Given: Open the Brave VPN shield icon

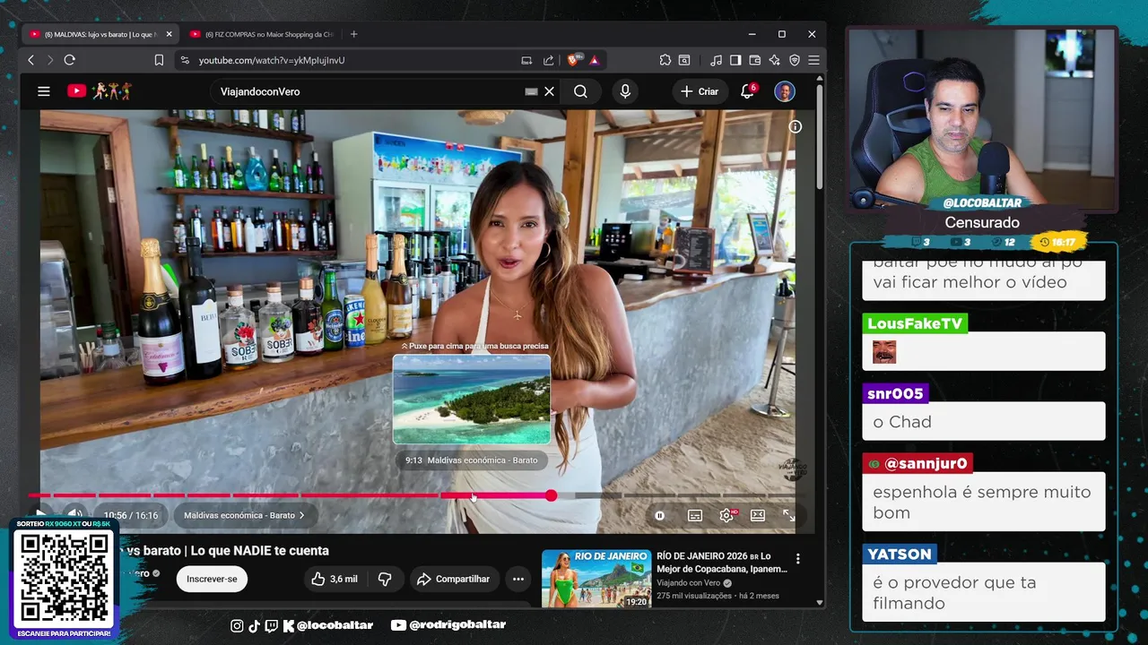Looking at the screenshot, I should [x=795, y=60].
